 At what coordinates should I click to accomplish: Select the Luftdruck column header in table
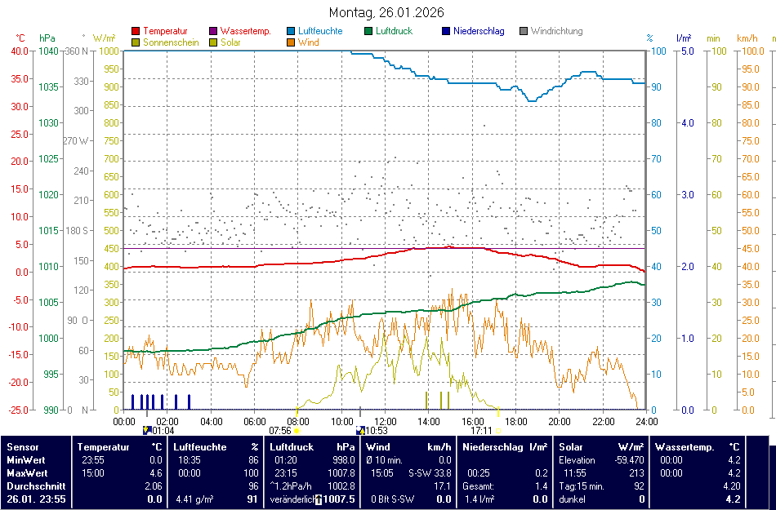[292, 447]
